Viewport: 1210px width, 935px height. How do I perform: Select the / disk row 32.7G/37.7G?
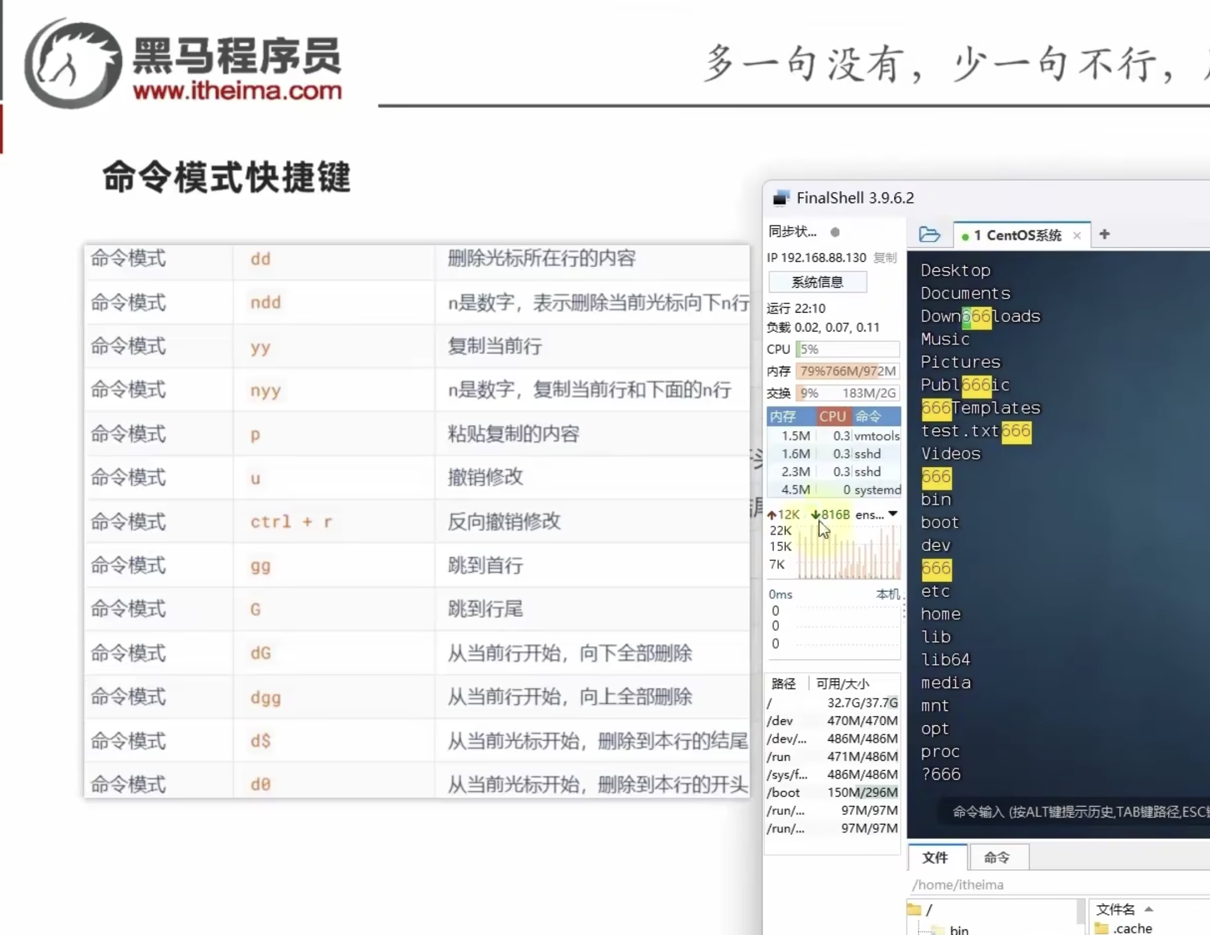(x=832, y=703)
